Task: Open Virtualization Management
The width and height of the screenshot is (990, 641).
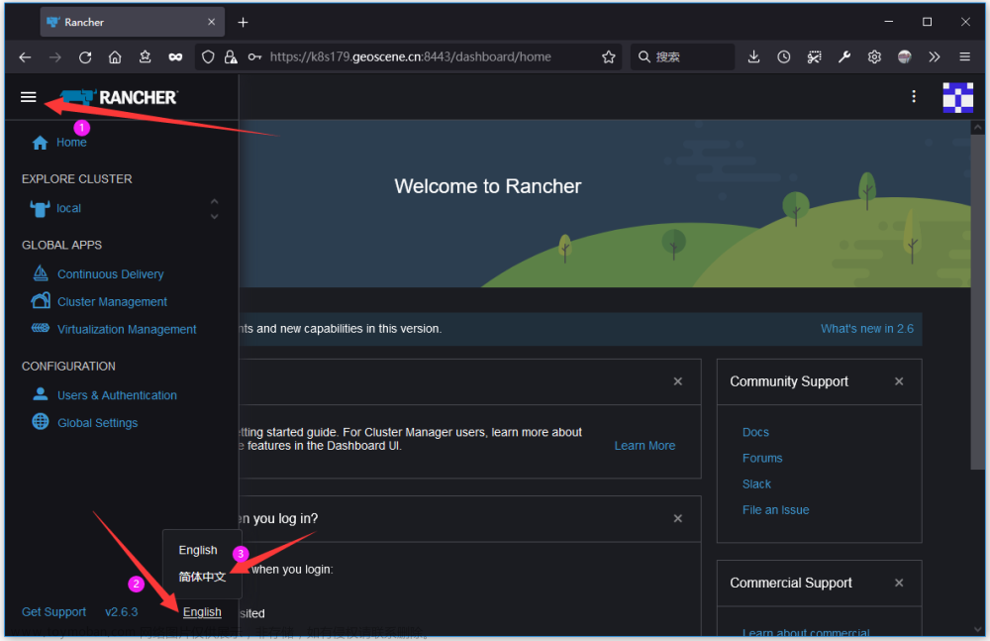Action: [127, 329]
